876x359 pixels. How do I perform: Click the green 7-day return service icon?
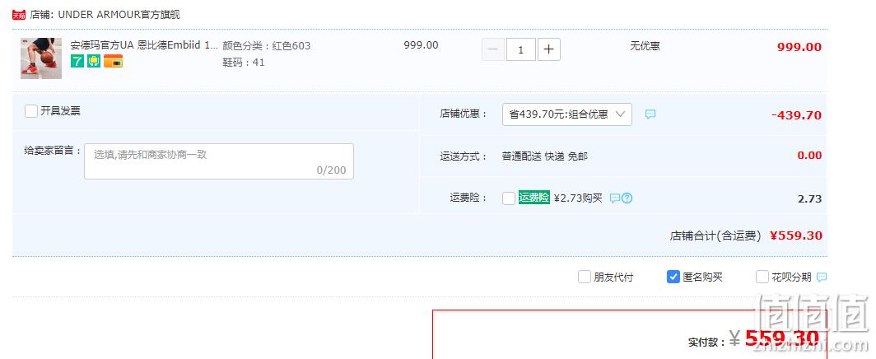[x=77, y=61]
